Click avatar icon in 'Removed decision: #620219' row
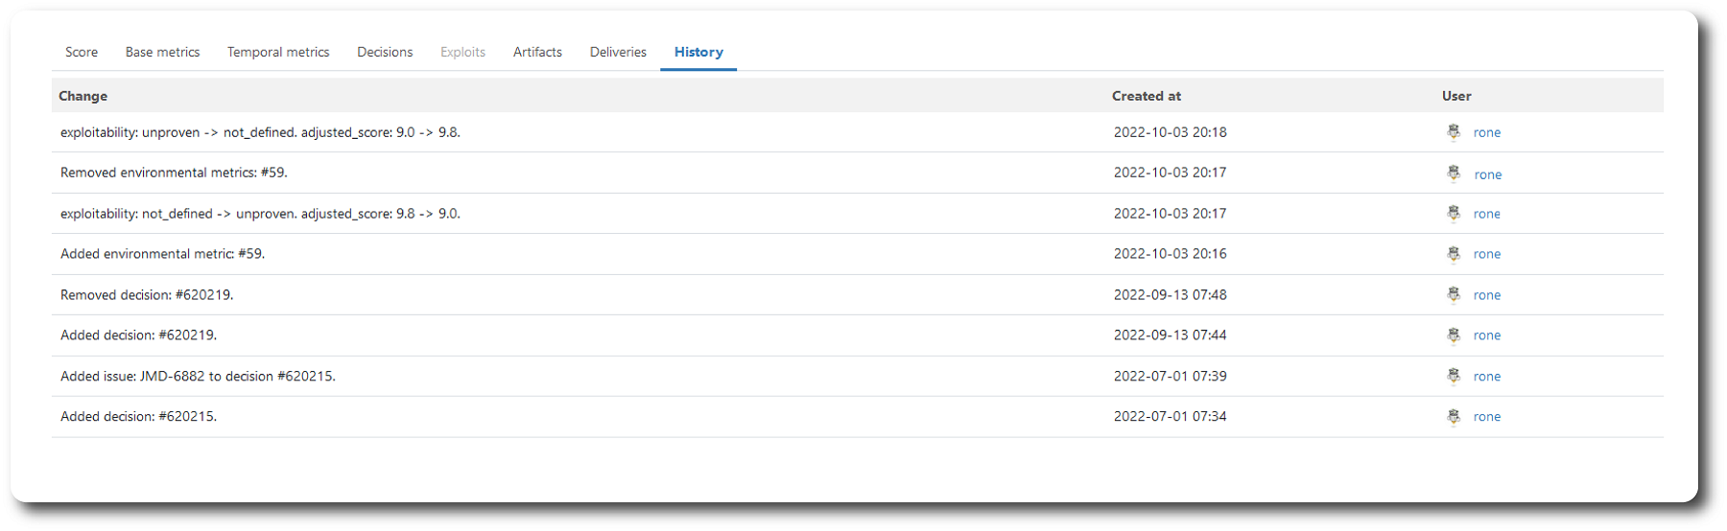 click(1454, 295)
